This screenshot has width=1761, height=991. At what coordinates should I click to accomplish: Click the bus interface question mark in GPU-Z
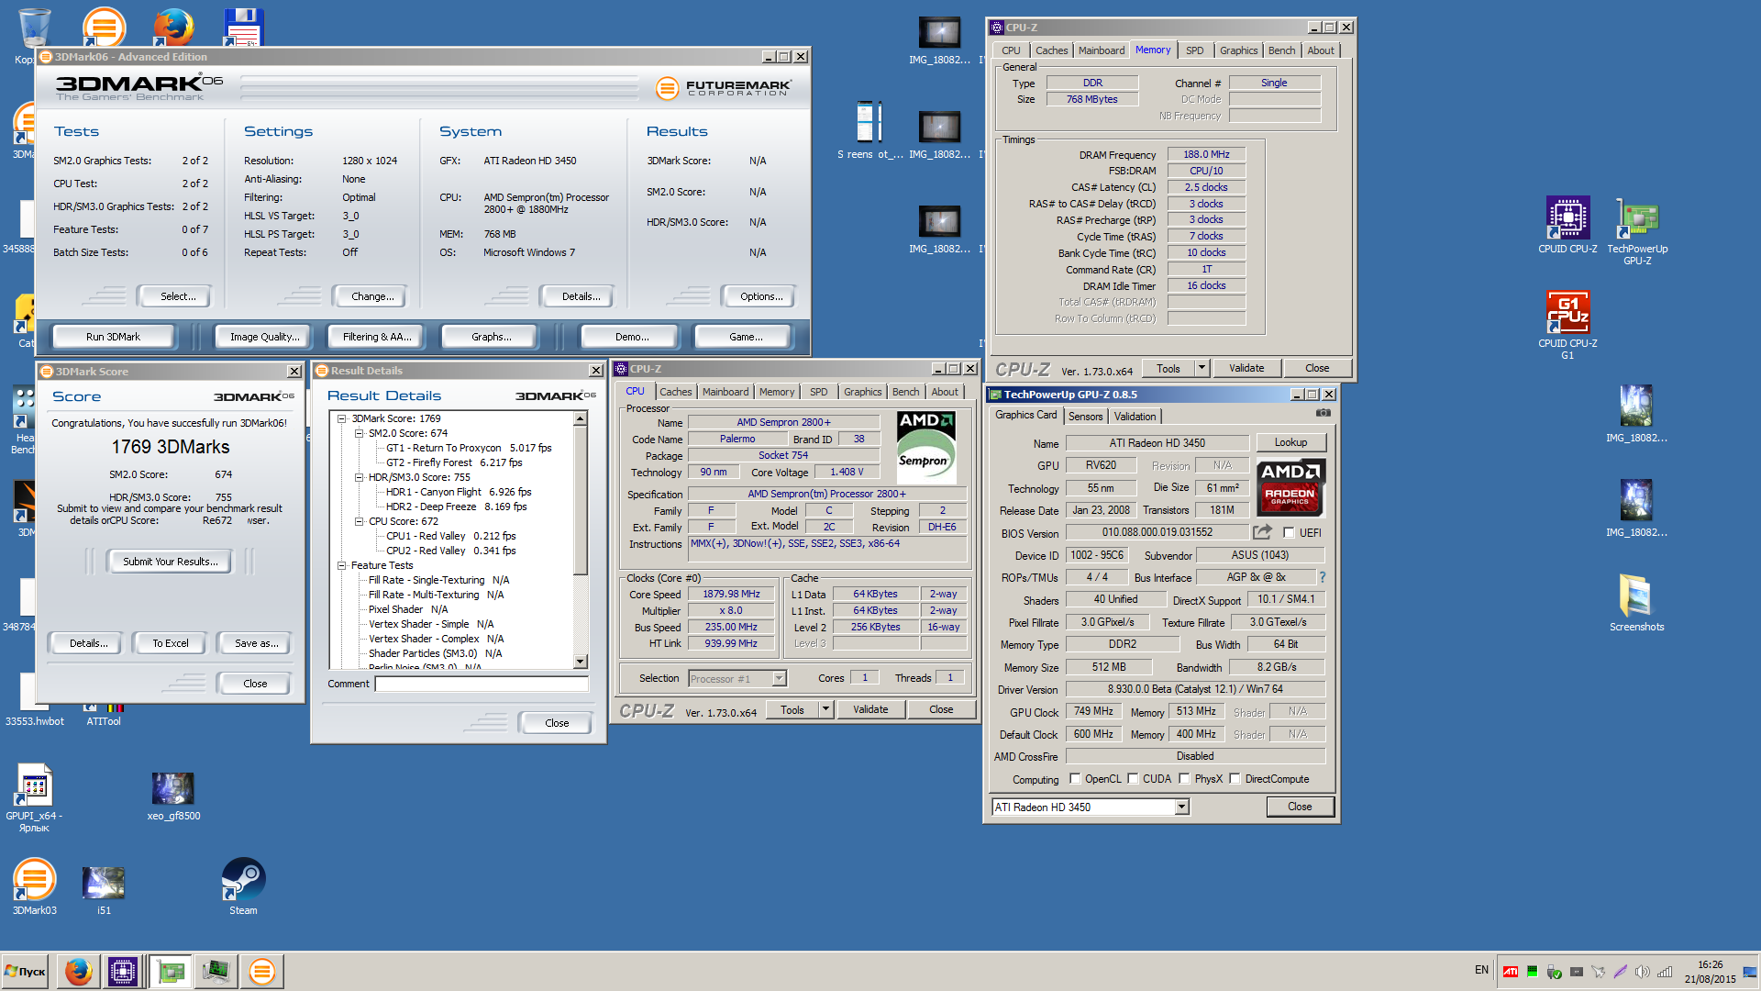[x=1322, y=577]
